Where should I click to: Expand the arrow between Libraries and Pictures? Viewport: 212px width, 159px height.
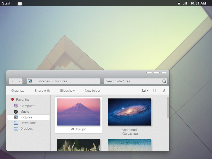(52, 81)
